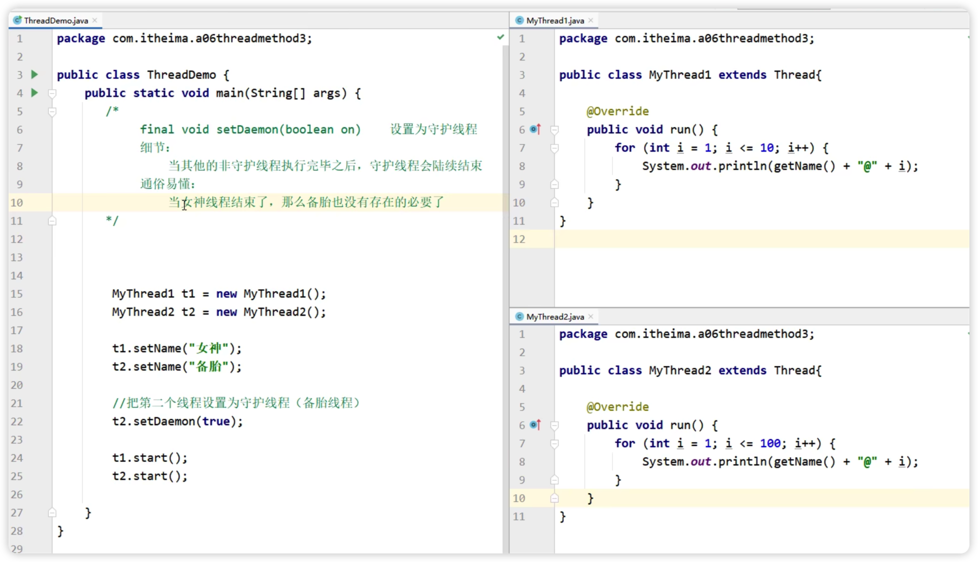Click for loop end fold marker MyThread2 line 9
This screenshot has width=978, height=562.
pyautogui.click(x=555, y=480)
